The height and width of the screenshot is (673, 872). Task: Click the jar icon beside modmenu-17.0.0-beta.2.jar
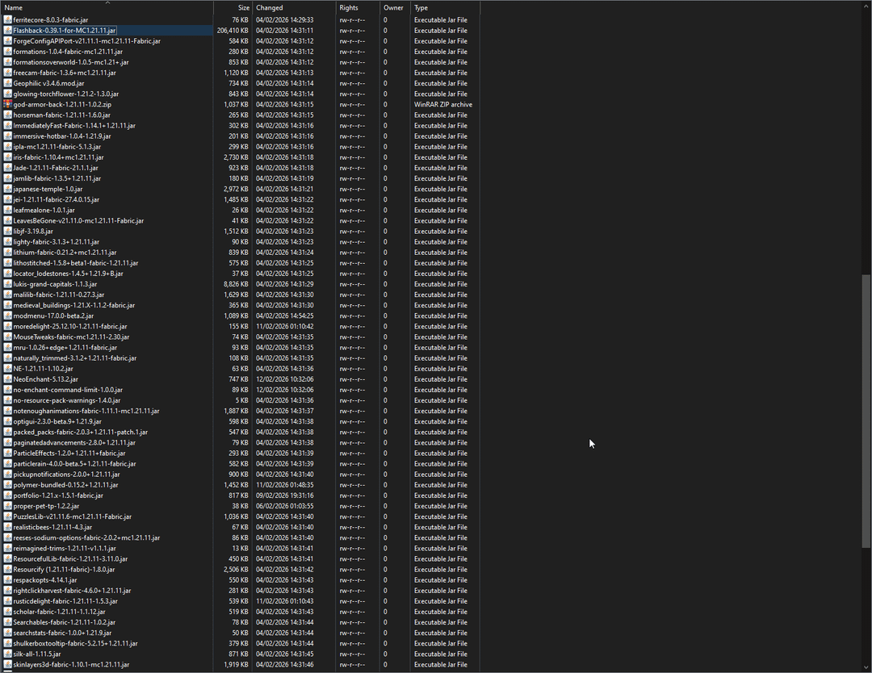tap(7, 316)
